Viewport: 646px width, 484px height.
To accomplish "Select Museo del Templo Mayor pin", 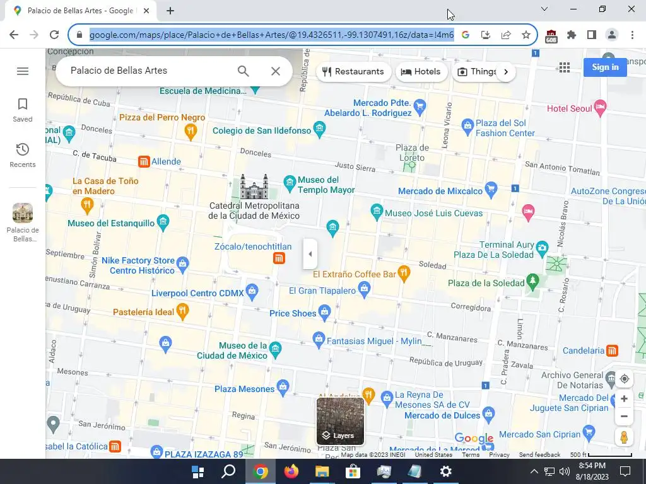I will click(290, 183).
